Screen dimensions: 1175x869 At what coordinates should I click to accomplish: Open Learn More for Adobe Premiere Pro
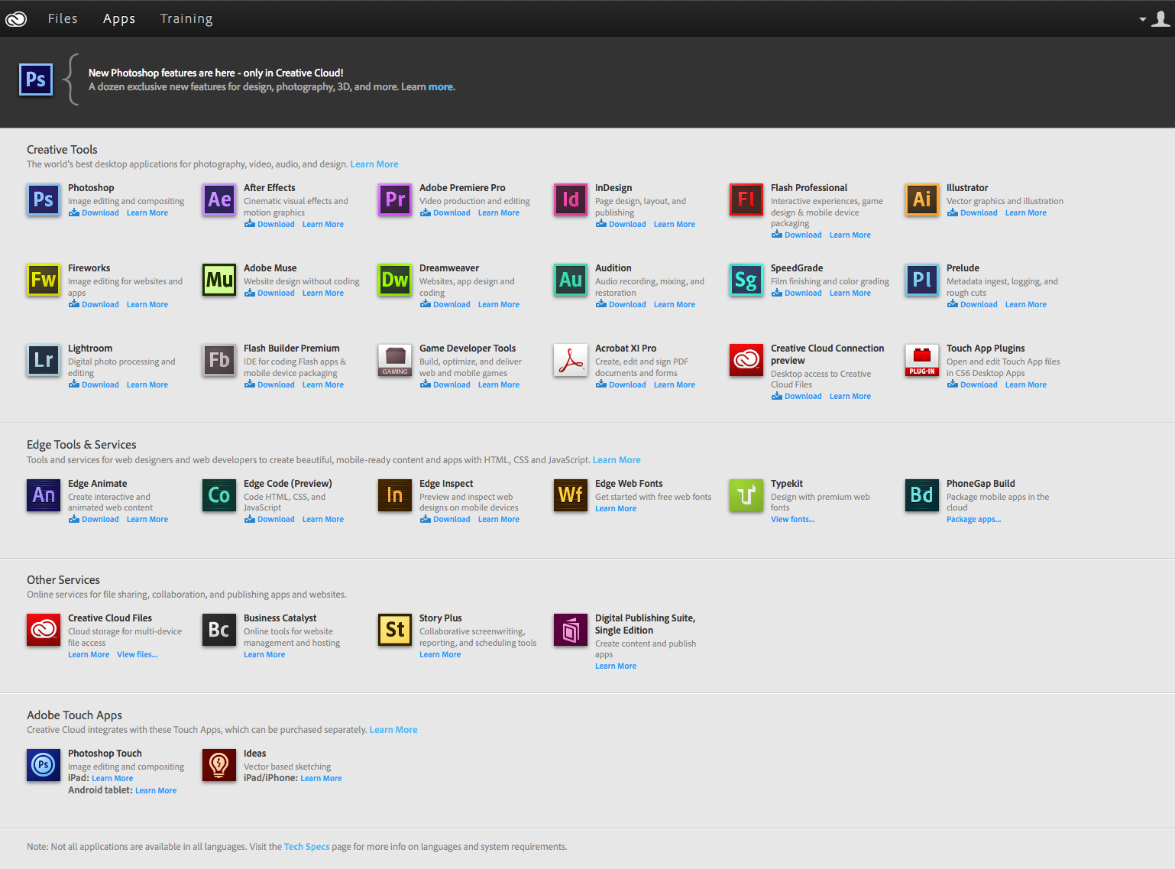[499, 213]
